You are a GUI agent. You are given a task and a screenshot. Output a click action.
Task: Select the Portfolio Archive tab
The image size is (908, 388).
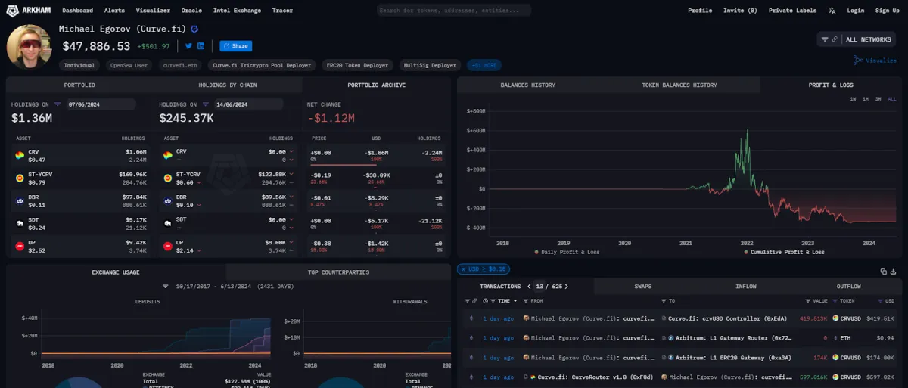(376, 85)
